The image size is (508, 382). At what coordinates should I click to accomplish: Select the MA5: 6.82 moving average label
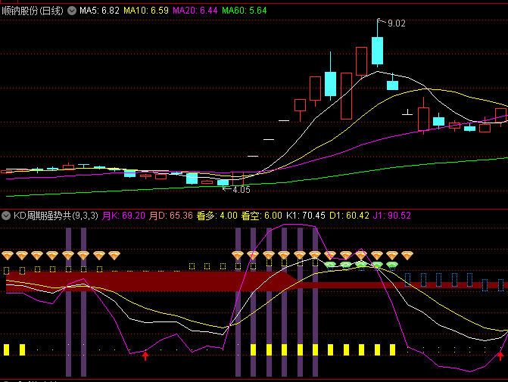coord(99,11)
